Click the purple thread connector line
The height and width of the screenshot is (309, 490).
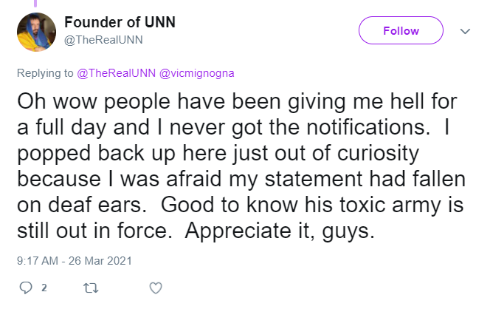point(35,4)
